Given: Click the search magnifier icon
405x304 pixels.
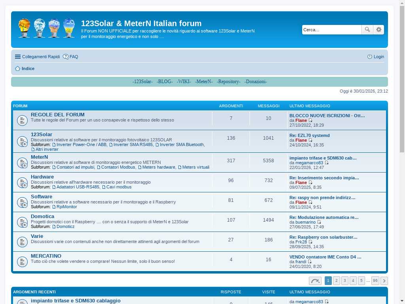Looking at the screenshot, I should [x=367, y=30].
